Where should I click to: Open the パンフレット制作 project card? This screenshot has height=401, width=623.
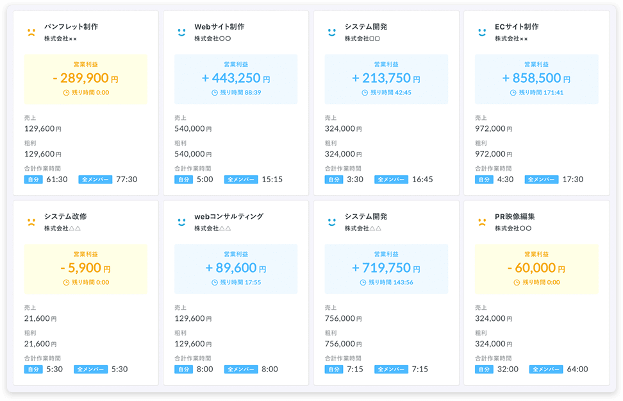click(x=86, y=103)
